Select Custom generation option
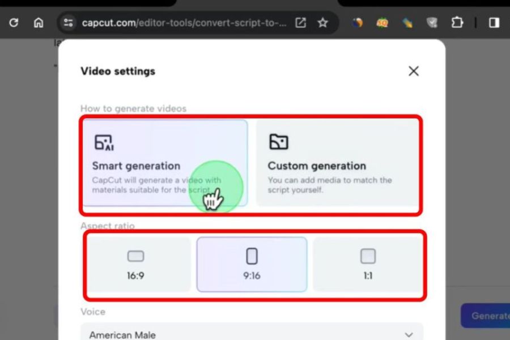The height and width of the screenshot is (340, 510). [x=338, y=163]
